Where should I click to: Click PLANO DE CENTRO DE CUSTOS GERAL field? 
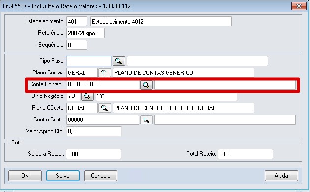(x=183, y=108)
